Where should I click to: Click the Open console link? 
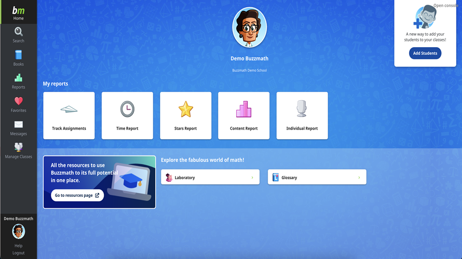click(x=445, y=6)
